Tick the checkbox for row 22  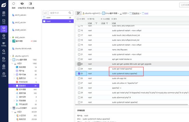pyautogui.click(x=79, y=59)
